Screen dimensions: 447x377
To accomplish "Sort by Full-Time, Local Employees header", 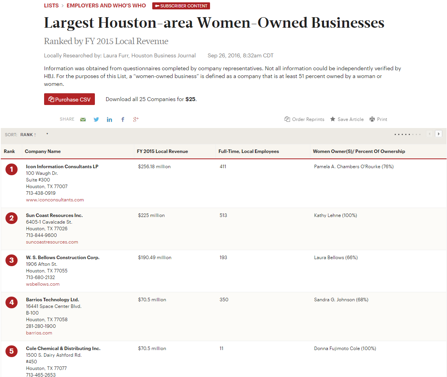I will point(249,151).
